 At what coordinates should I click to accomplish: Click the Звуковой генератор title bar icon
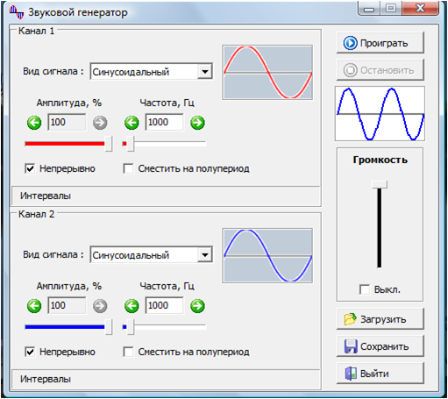[x=17, y=12]
